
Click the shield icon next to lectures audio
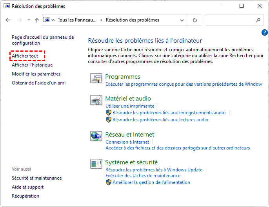(x=109, y=120)
